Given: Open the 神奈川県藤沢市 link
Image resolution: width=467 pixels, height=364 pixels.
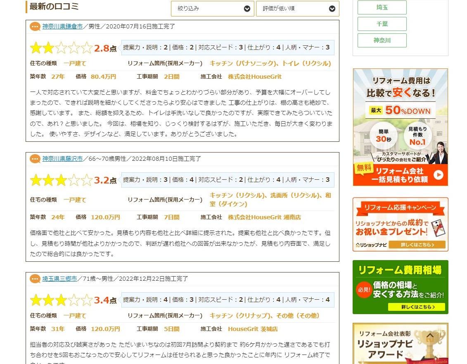Looking at the screenshot, I should coord(62,159).
